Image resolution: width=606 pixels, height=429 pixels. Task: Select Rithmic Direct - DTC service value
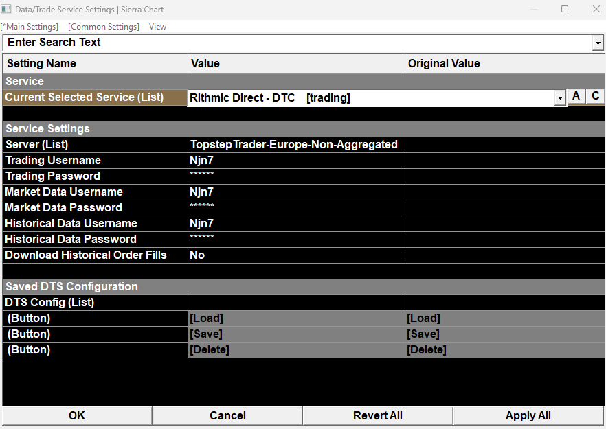(x=371, y=97)
